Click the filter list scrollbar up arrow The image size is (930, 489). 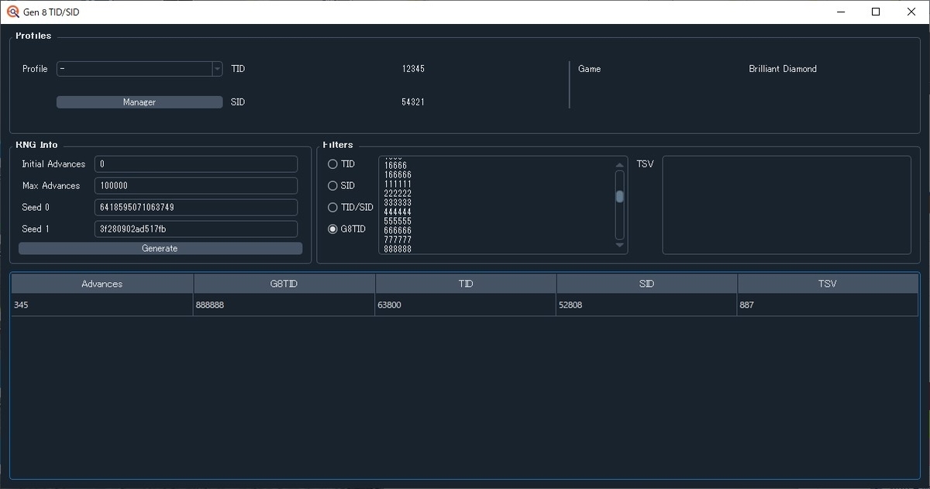pyautogui.click(x=618, y=164)
